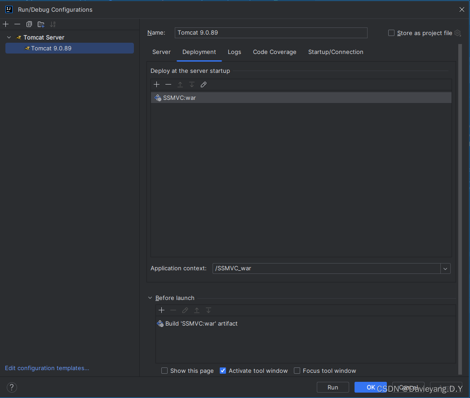Close the Run/Debug Configurations dialog
470x398 pixels.
coord(461,9)
